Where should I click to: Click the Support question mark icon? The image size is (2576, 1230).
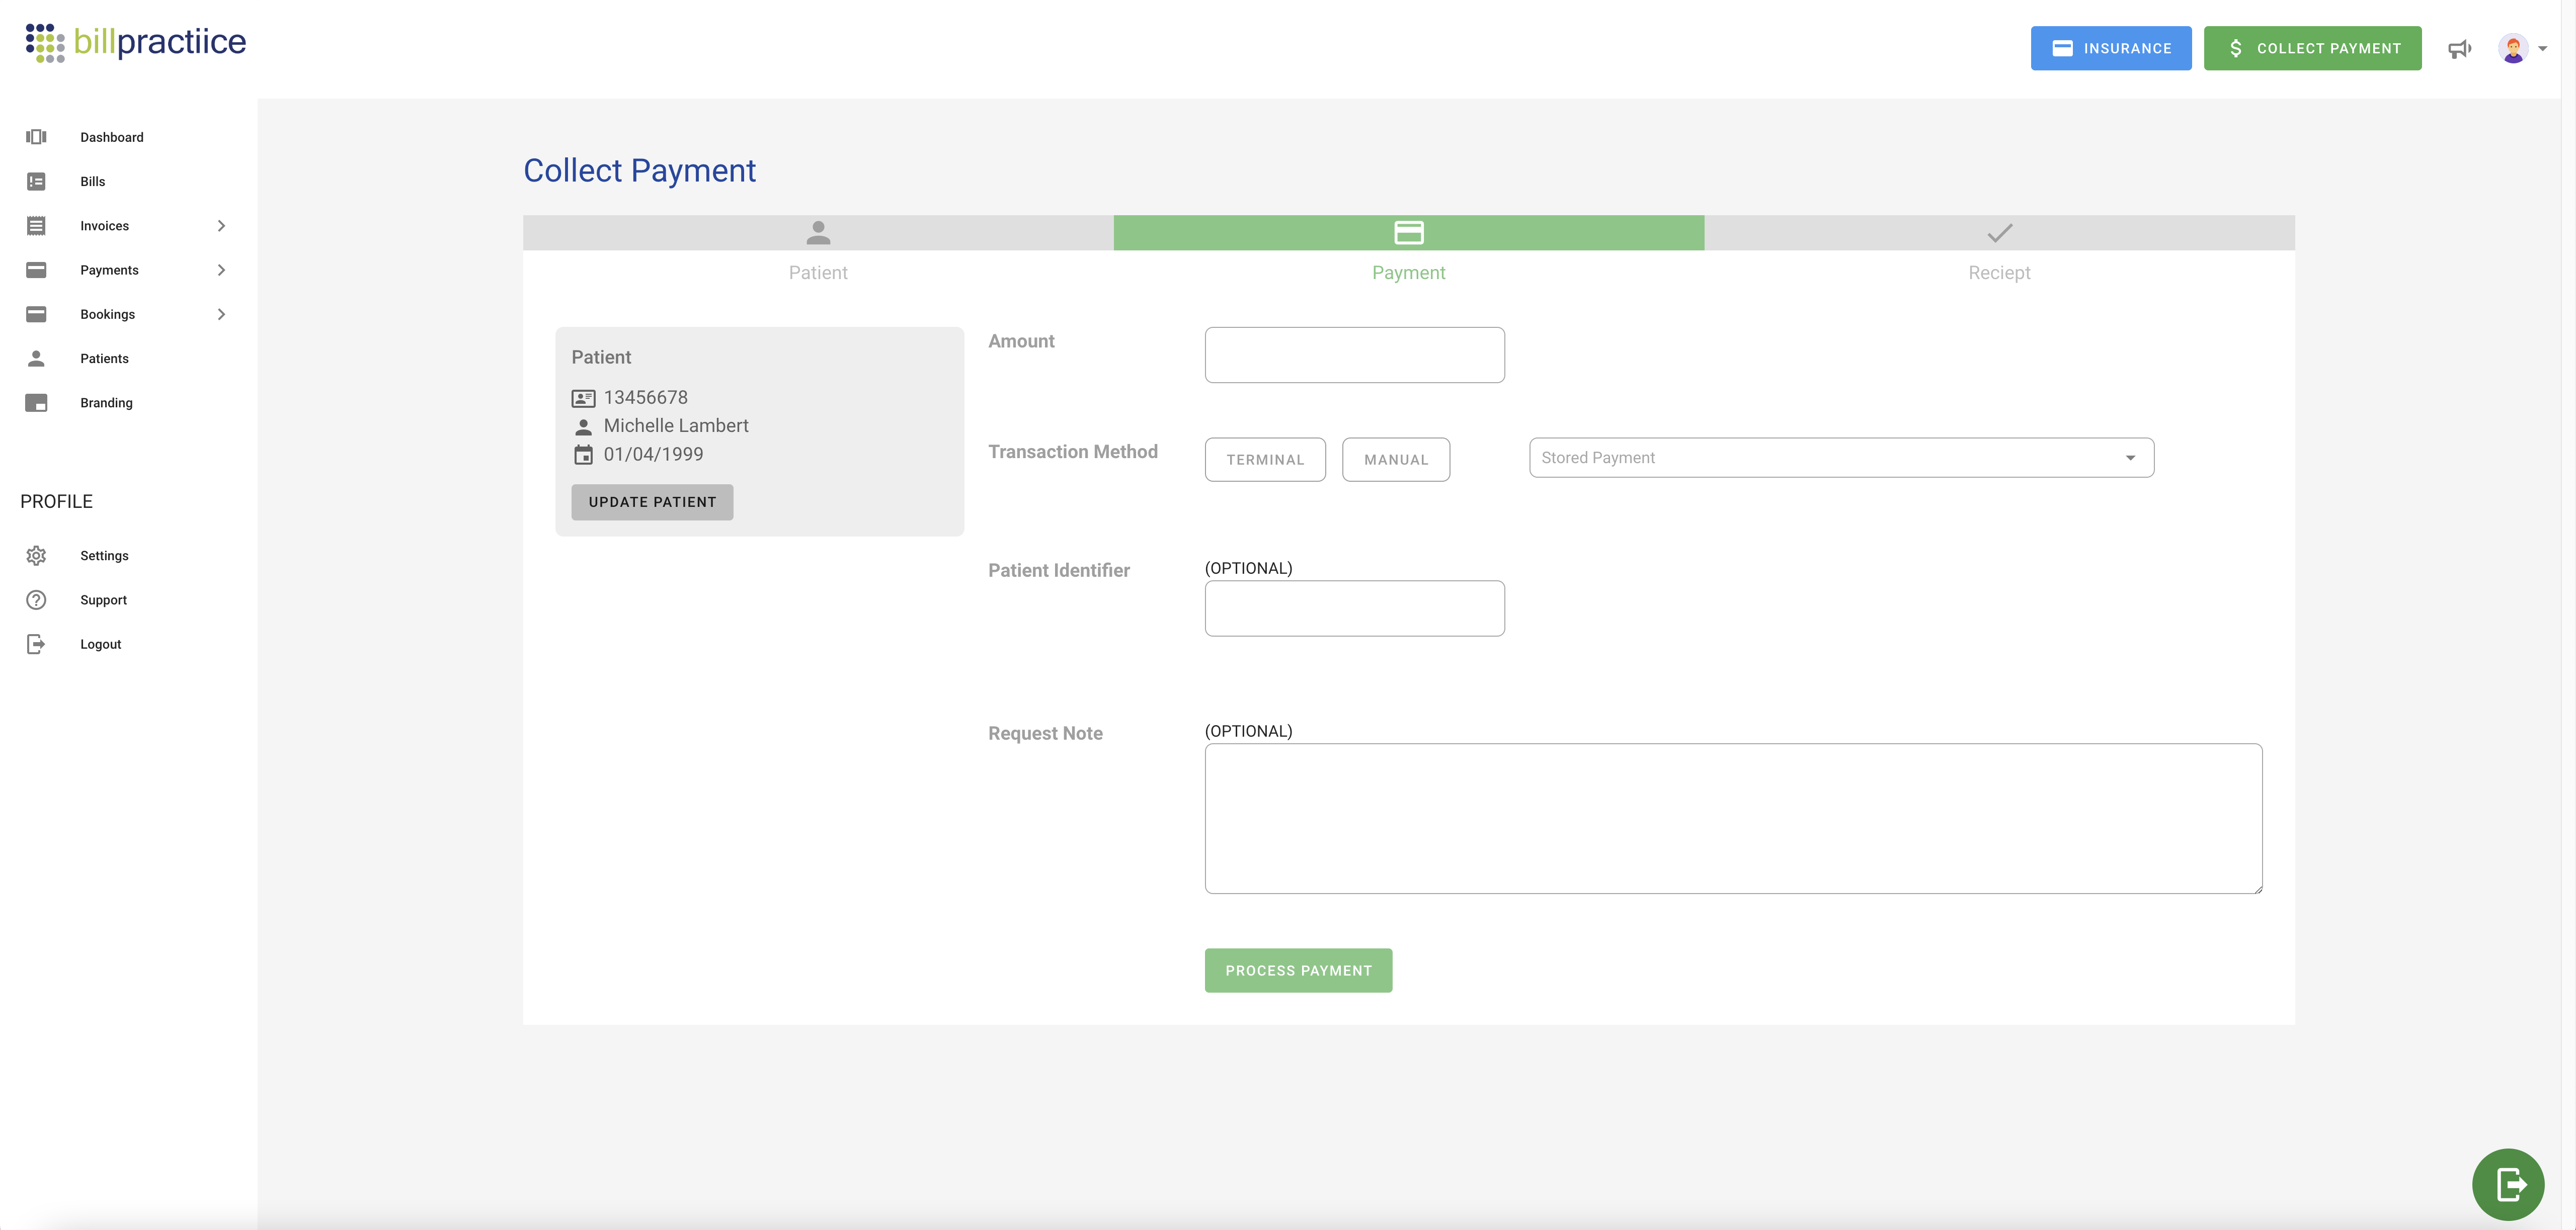coord(36,599)
